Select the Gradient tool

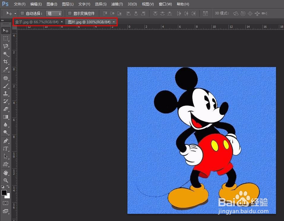6,117
